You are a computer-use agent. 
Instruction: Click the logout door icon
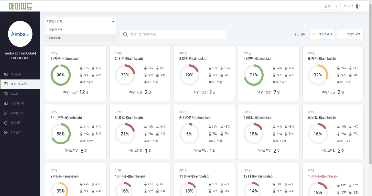358,6
